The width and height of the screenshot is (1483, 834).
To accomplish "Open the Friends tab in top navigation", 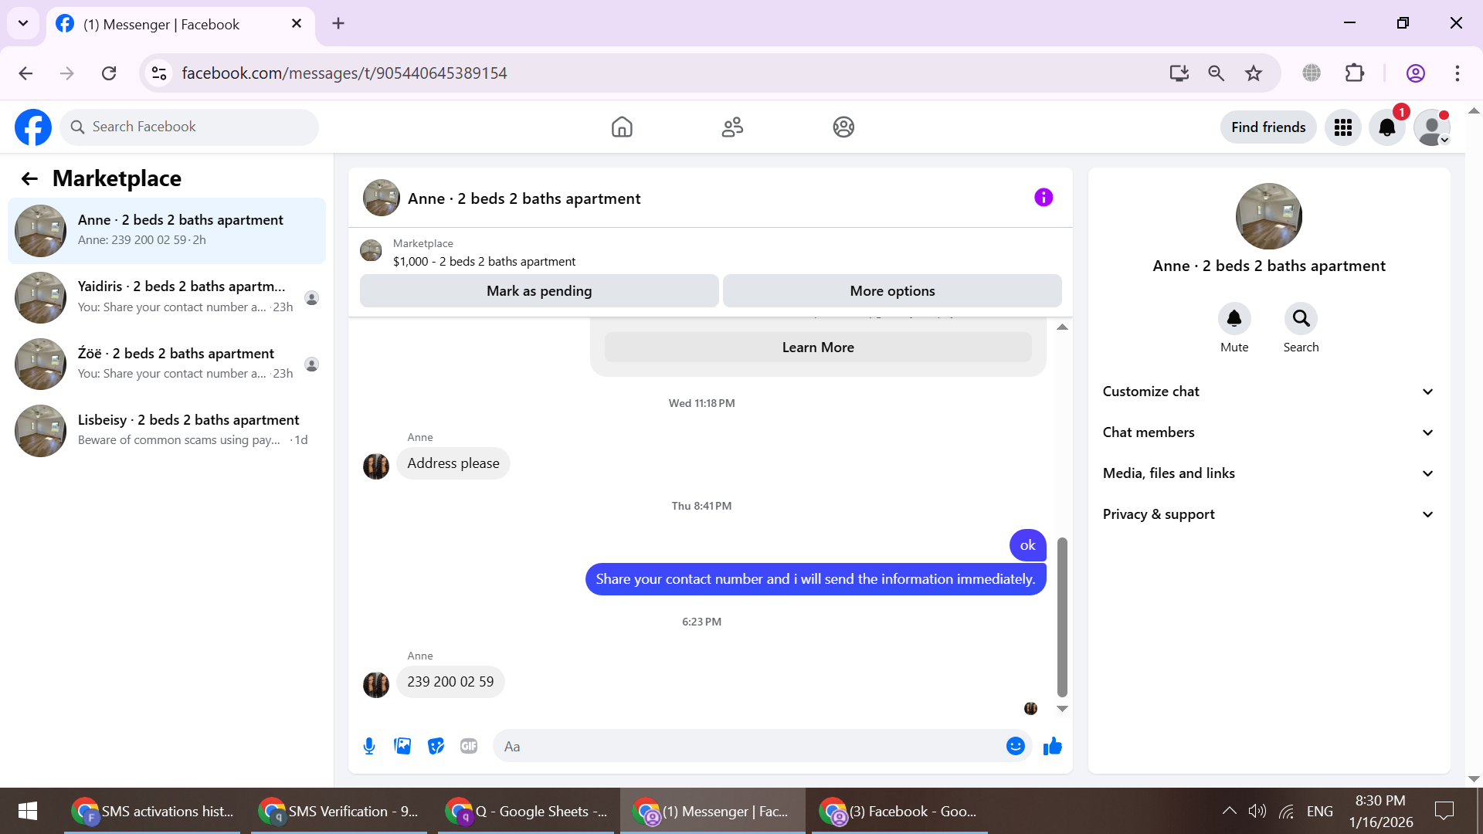I will coord(732,127).
